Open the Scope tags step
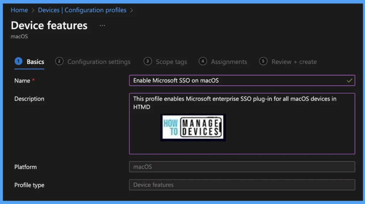 tap(165, 62)
